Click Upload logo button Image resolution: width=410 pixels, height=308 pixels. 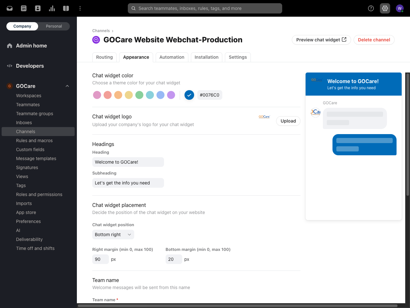pos(288,121)
